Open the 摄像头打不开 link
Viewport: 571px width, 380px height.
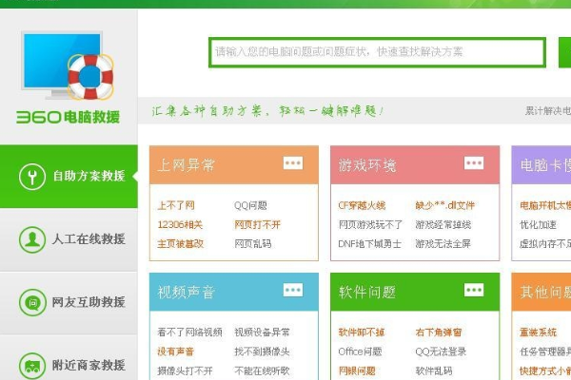[185, 370]
